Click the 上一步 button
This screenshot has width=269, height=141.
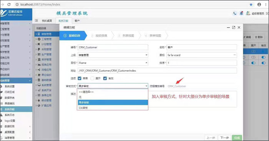pyautogui.click(x=211, y=138)
